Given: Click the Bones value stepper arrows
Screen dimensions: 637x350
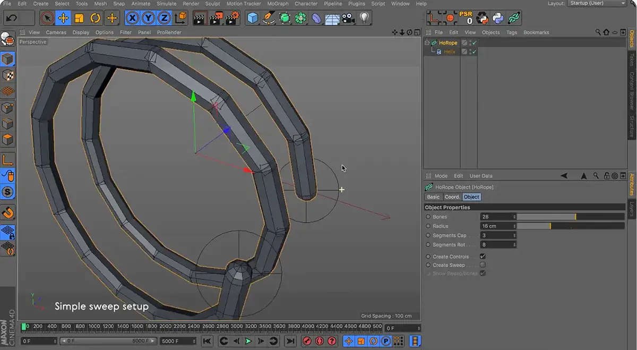Looking at the screenshot, I should 514,217.
